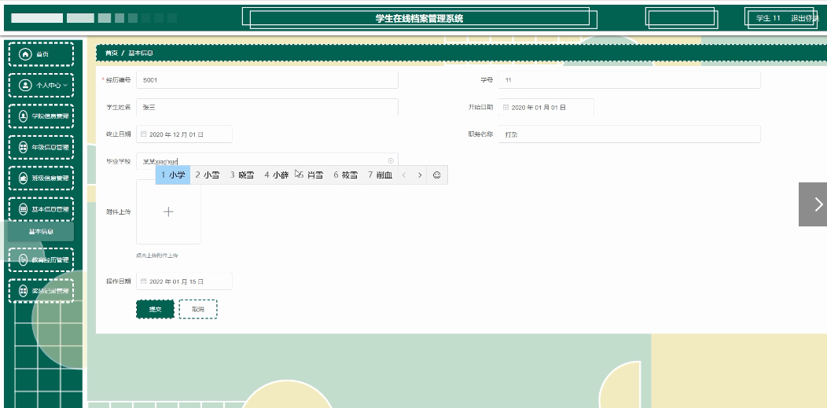Click the 提交 button
This screenshot has width=827, height=408.
[x=155, y=310]
